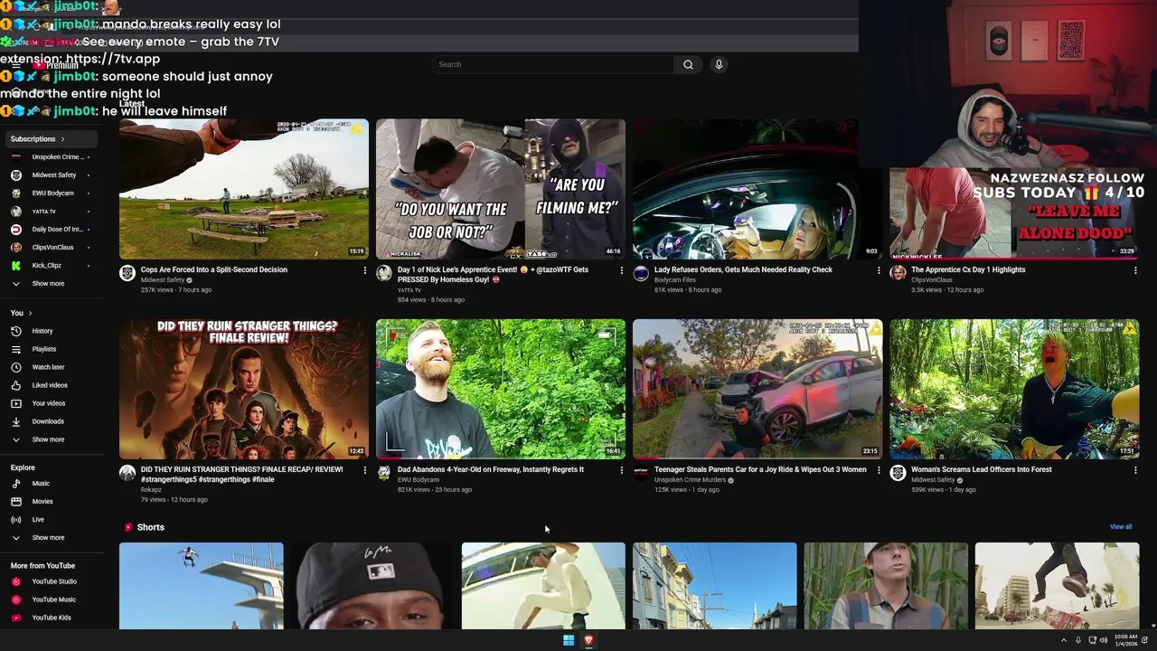
Task: Launch YouTube Studio
Action: [54, 581]
